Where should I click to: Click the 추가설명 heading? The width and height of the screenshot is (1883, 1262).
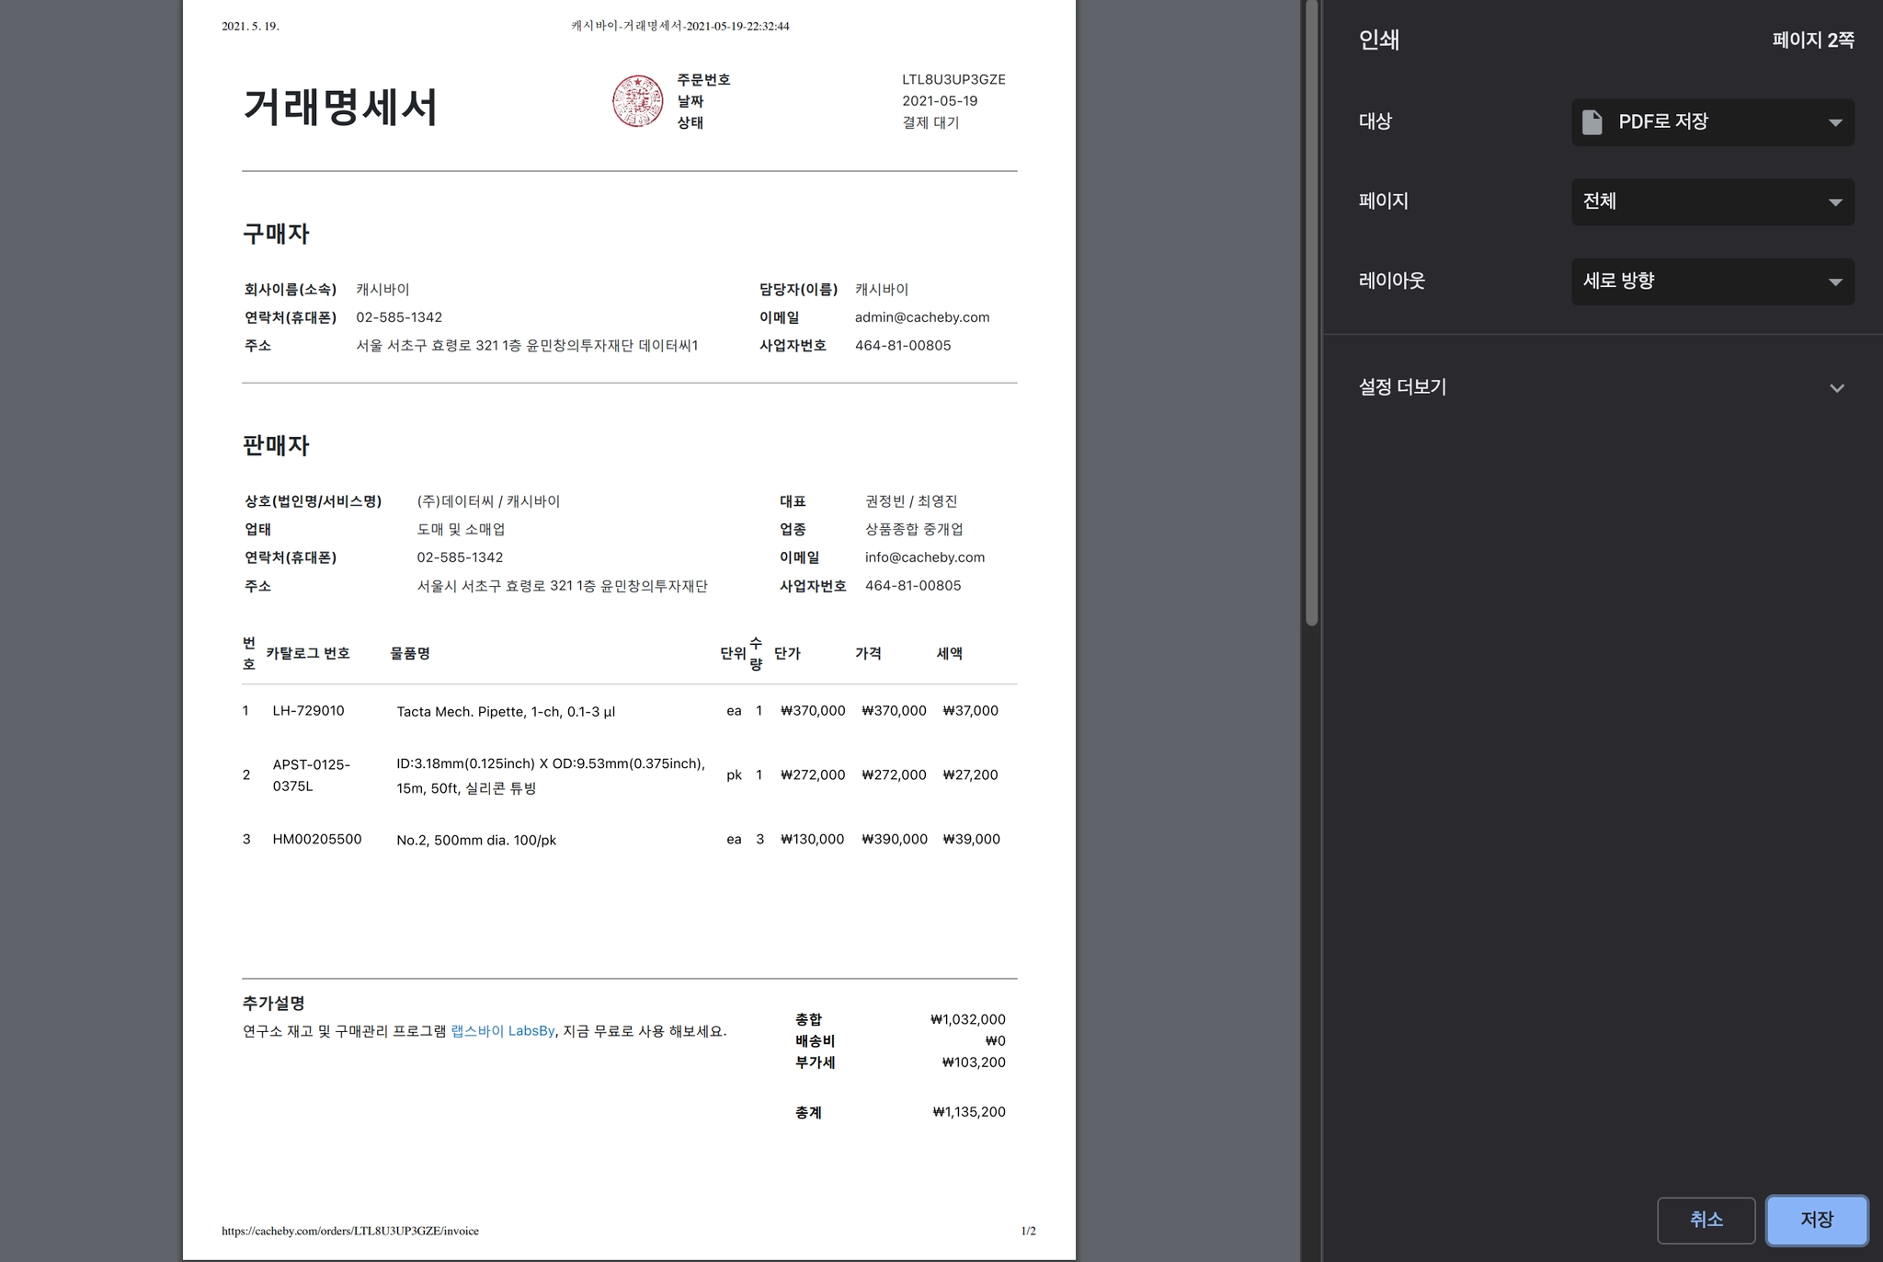(274, 1004)
